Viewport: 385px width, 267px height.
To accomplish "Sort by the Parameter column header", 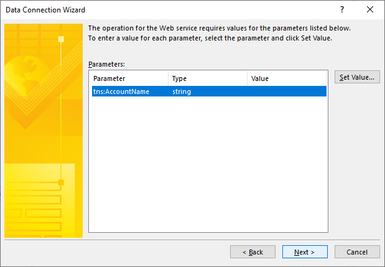I will [x=129, y=79].
